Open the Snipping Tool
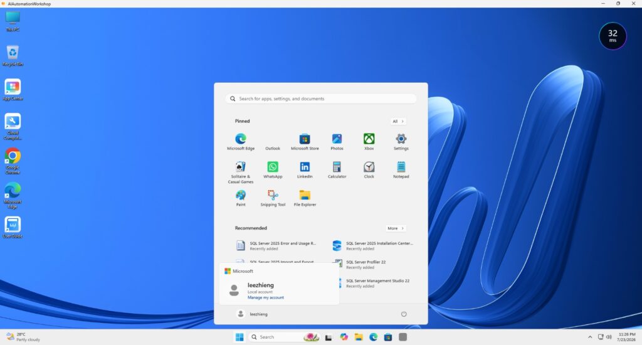The height and width of the screenshot is (345, 642). [x=273, y=198]
